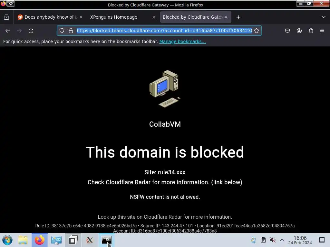
Task: Unmute the volume tray icon
Action: pyautogui.click(x=273, y=240)
